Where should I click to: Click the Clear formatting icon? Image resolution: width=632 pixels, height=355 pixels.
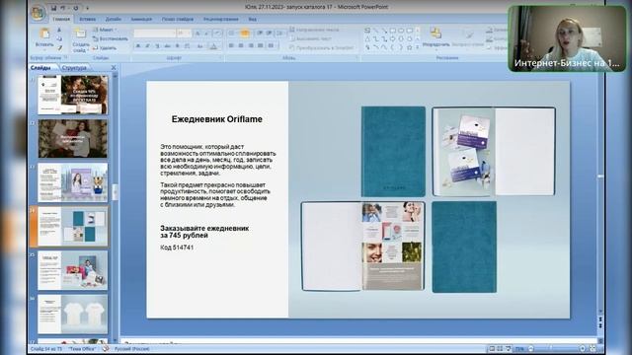click(x=217, y=34)
